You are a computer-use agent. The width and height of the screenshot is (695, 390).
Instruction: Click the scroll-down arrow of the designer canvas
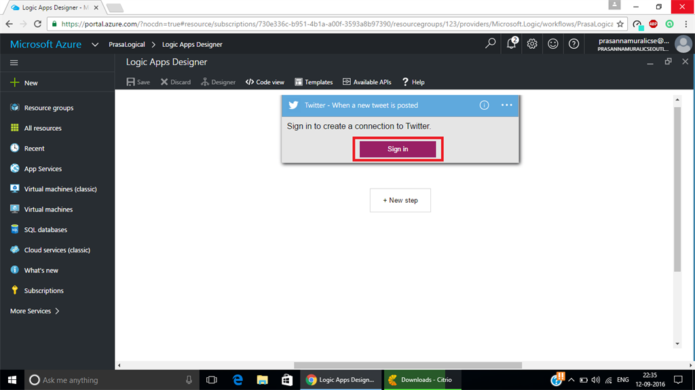(x=677, y=343)
